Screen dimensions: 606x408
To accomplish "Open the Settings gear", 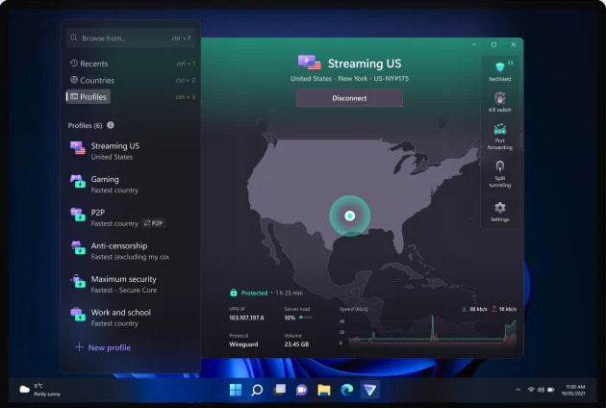I will pos(500,207).
